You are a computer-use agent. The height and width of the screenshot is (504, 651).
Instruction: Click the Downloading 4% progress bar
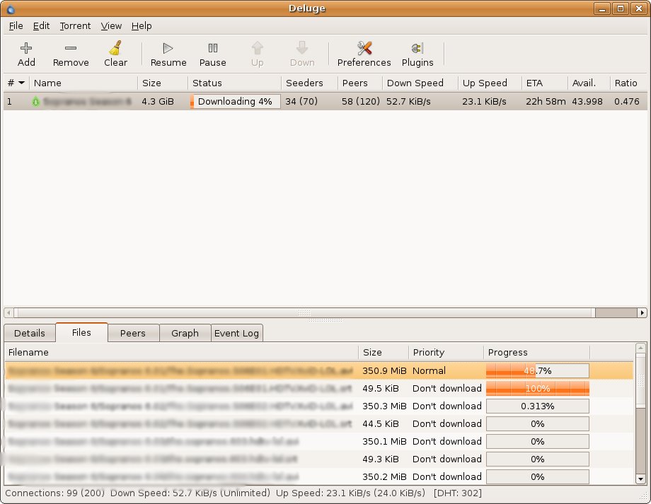235,102
